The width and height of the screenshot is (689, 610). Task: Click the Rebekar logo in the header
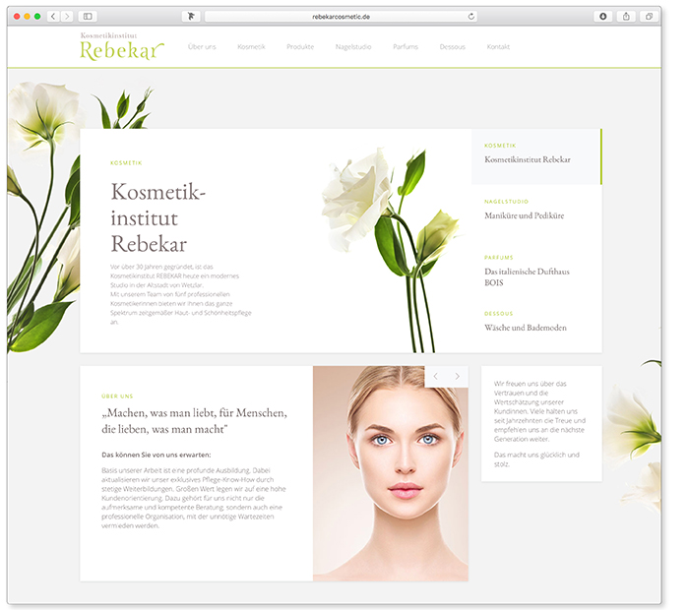click(121, 47)
